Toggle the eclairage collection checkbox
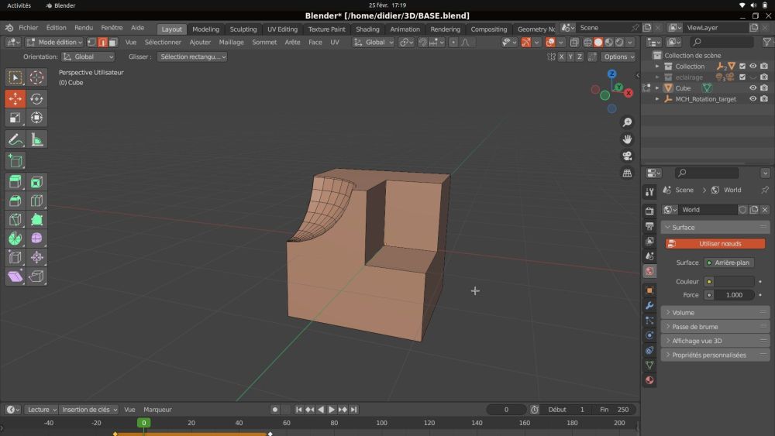 point(742,77)
